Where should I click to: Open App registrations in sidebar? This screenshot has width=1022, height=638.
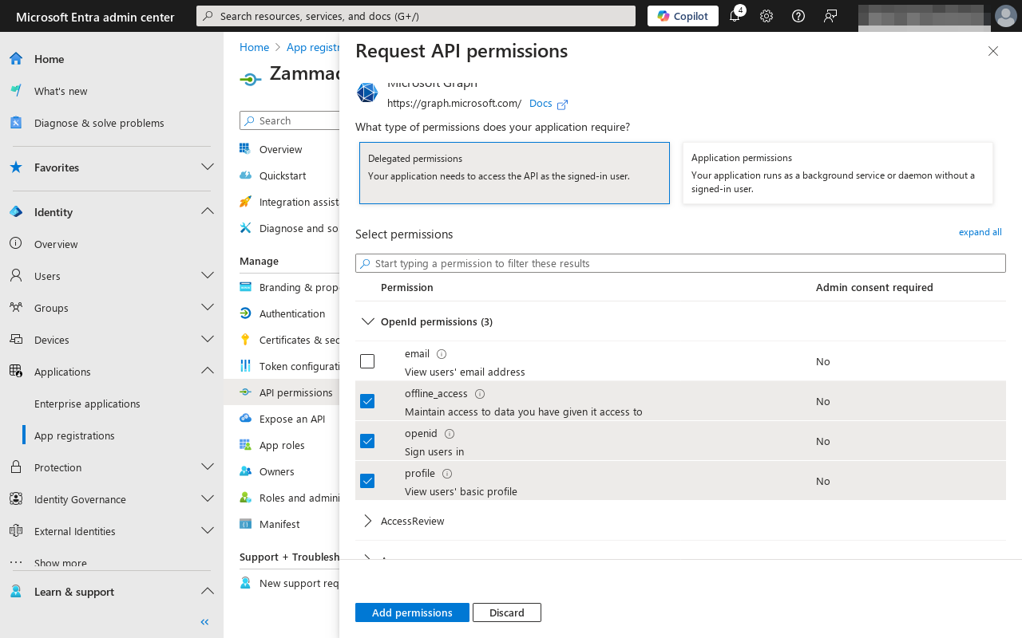[x=74, y=435]
